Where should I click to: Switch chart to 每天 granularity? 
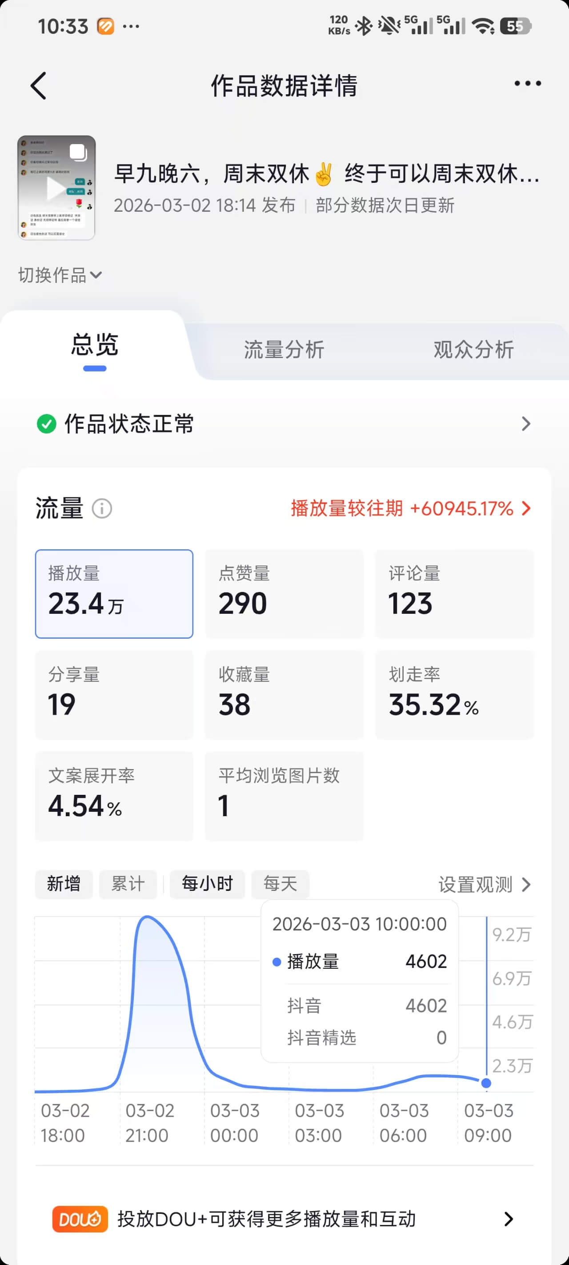[x=280, y=884]
